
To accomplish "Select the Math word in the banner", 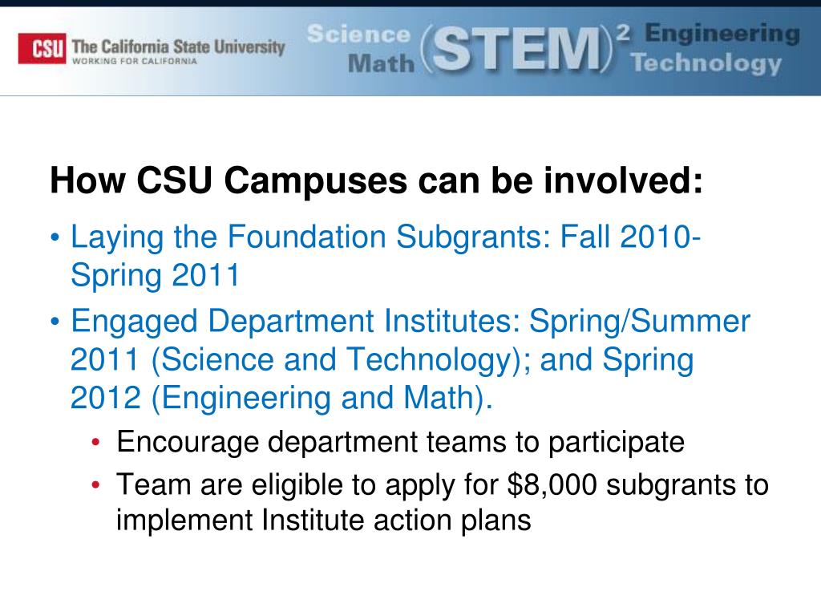I will pyautogui.click(x=381, y=63).
